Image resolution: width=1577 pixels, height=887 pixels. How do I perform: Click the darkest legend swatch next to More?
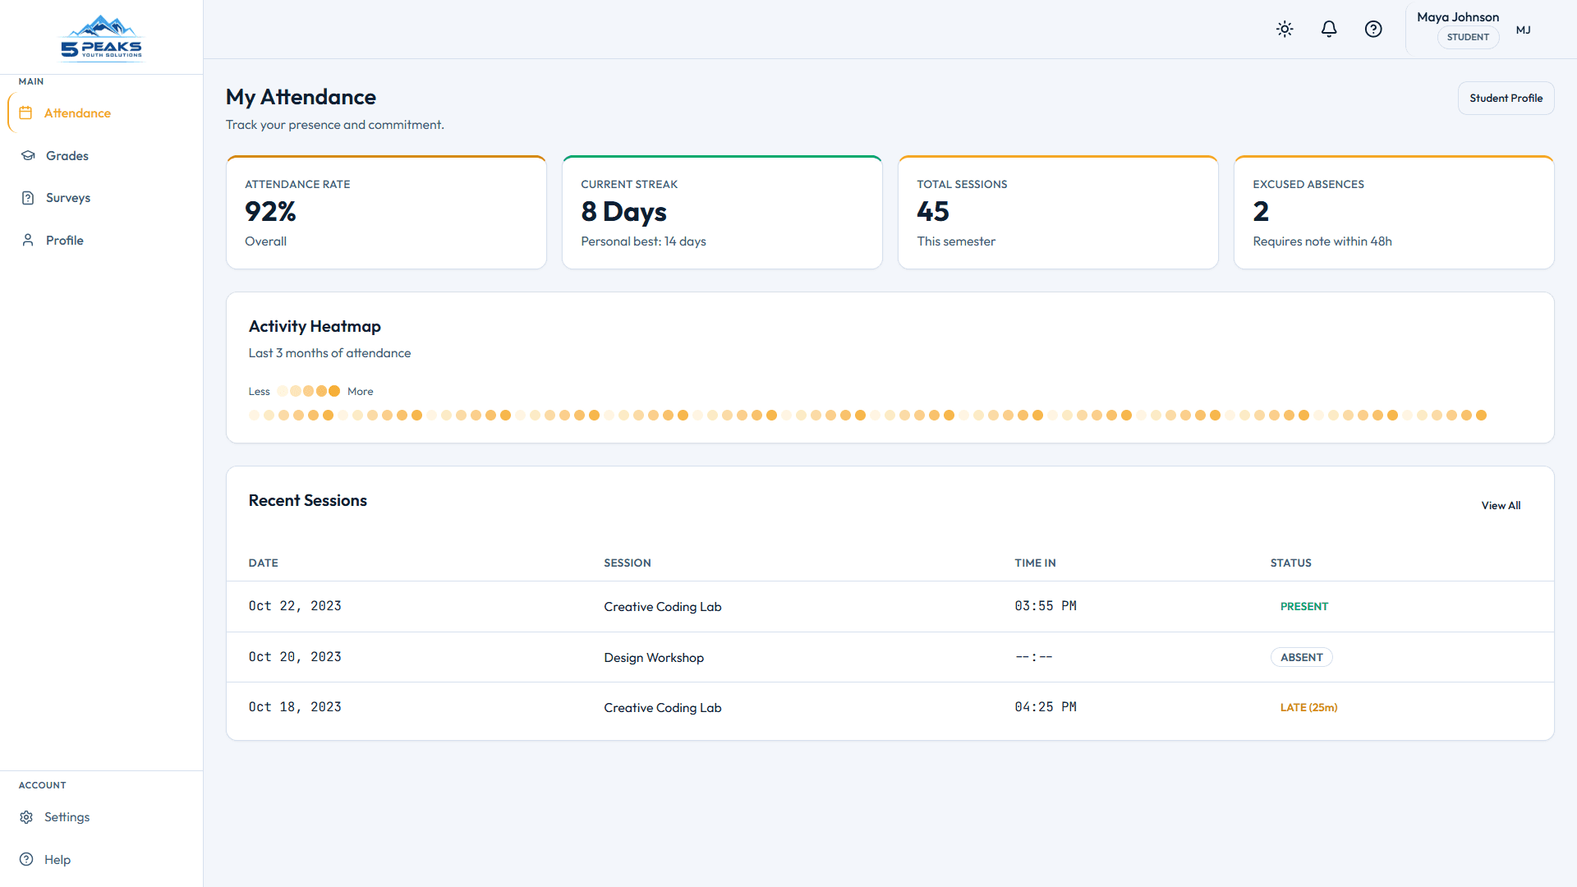tap(334, 392)
